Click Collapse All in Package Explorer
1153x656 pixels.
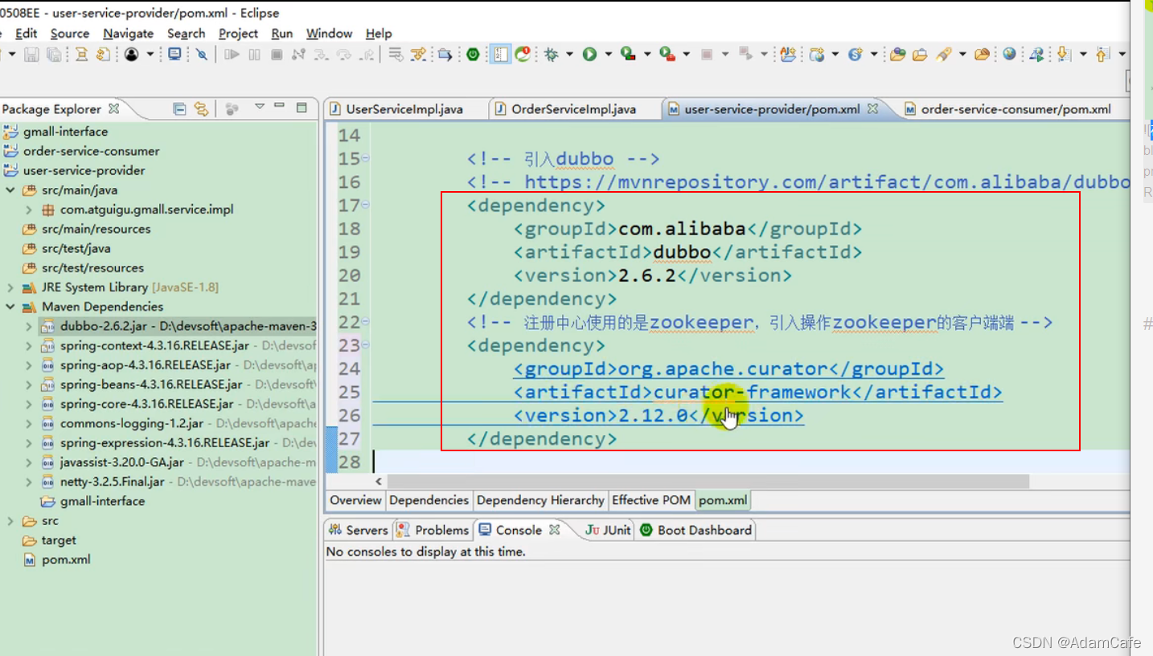coord(180,108)
